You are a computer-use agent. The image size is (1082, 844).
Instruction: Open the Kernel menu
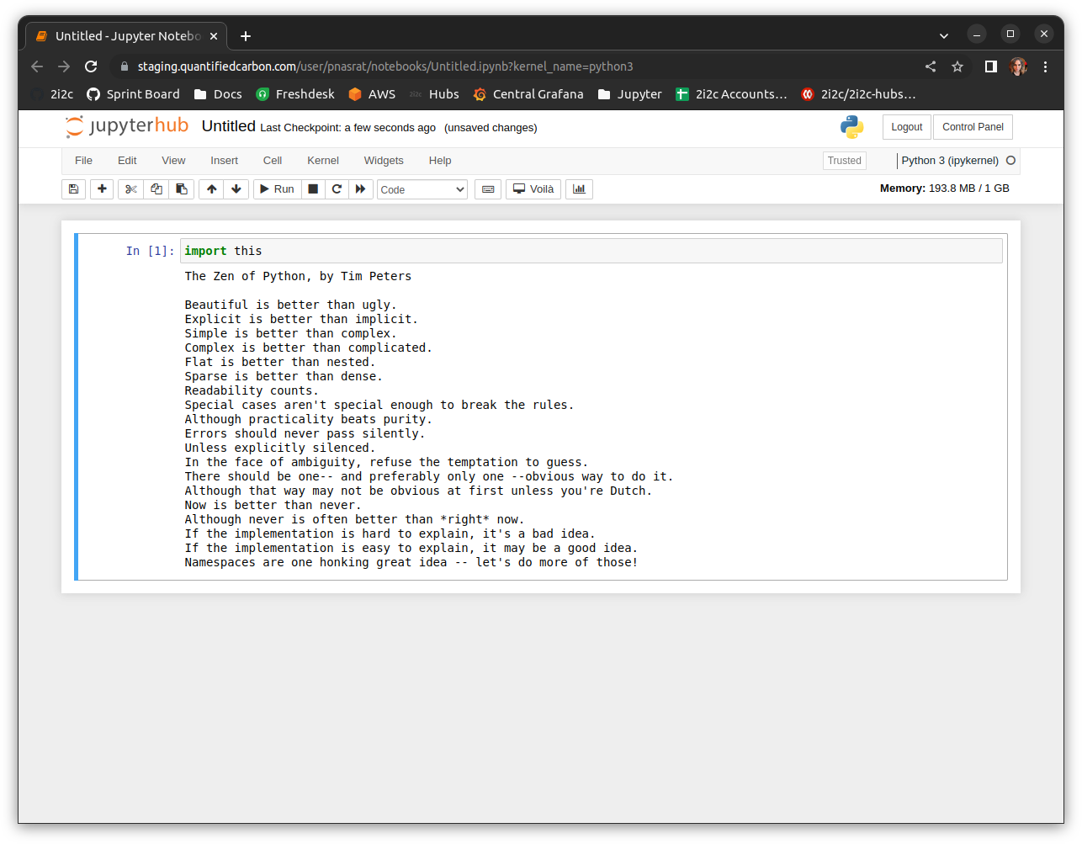click(322, 160)
